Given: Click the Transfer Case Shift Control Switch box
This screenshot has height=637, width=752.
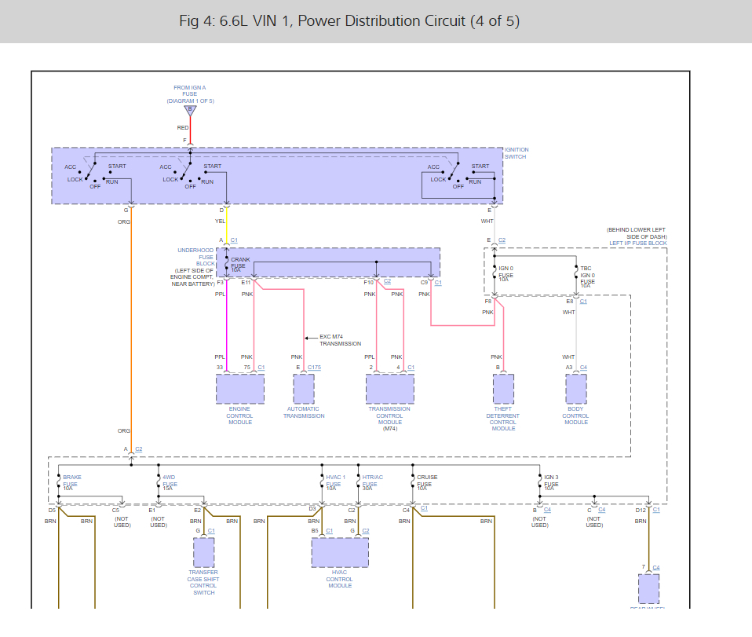Looking at the screenshot, I should (203, 553).
